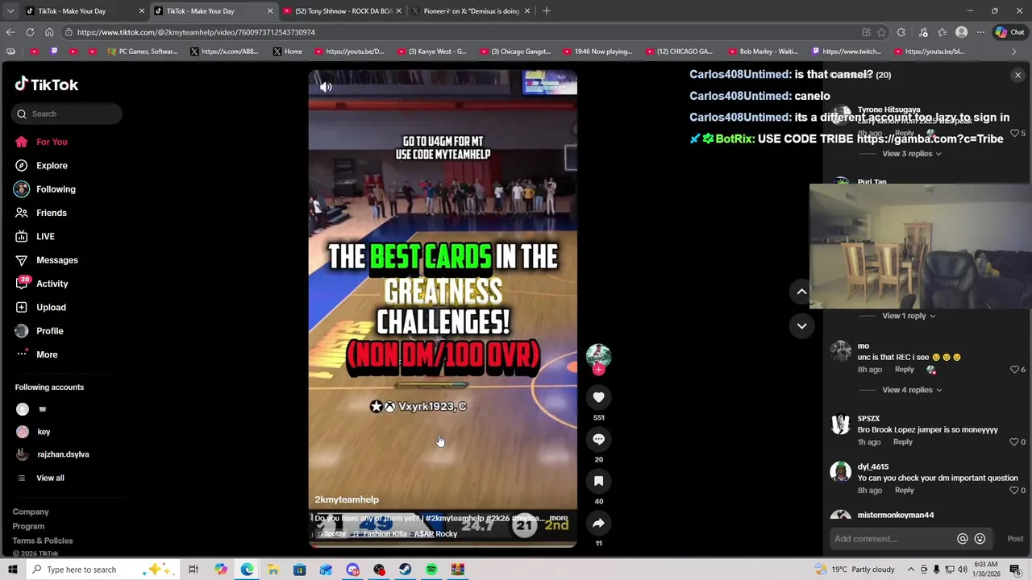Screen dimensions: 1032x580
Task: Go back in browser
Action: click(x=10, y=32)
